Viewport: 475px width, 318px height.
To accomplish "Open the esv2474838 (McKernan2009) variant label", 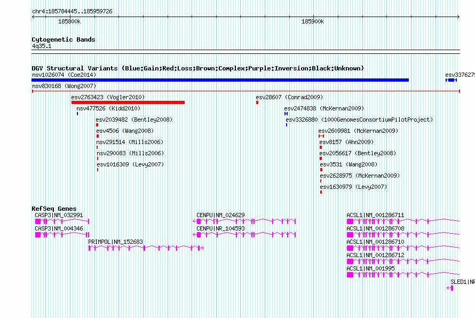I will [324, 108].
